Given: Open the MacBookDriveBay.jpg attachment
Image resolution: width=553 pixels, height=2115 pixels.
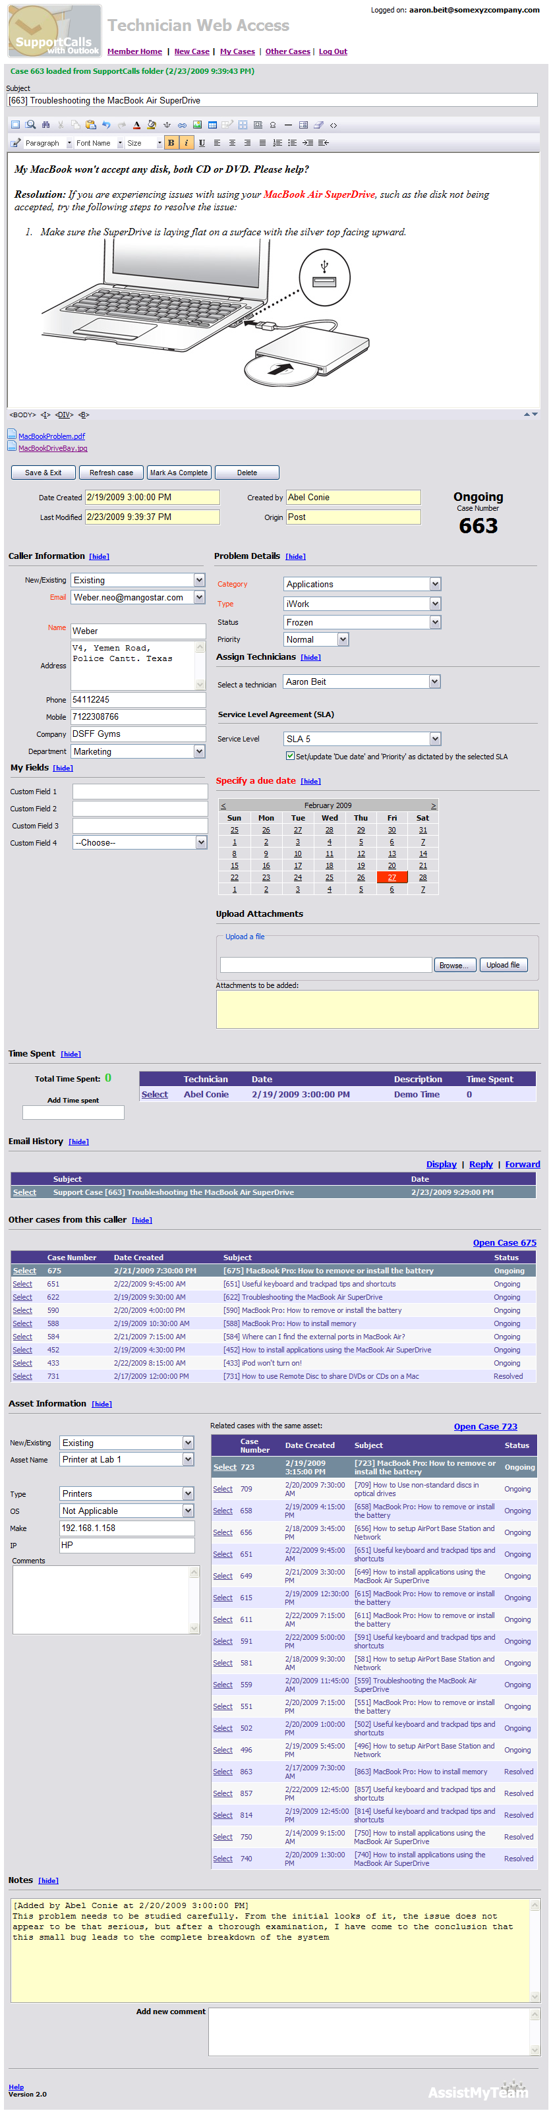Looking at the screenshot, I should 53,448.
